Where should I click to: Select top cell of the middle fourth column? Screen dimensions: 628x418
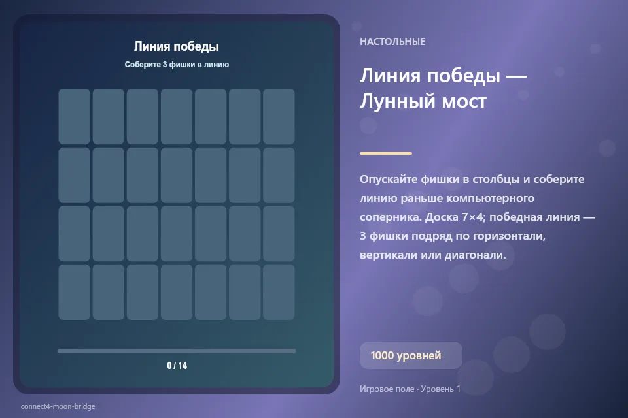[177, 116]
